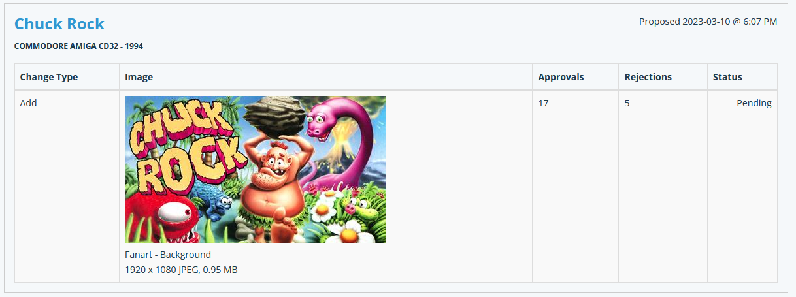This screenshot has width=796, height=297.
Task: Click the Approvals column header
Action: (561, 77)
